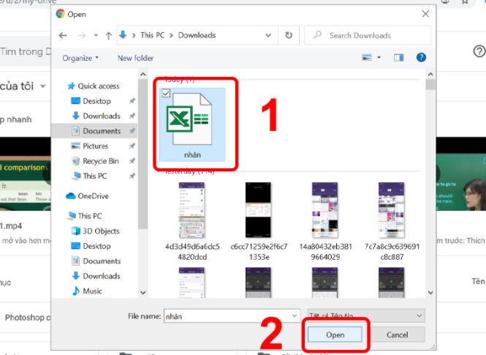The height and width of the screenshot is (355, 486).
Task: Close the Open dialog window
Action: [425, 14]
